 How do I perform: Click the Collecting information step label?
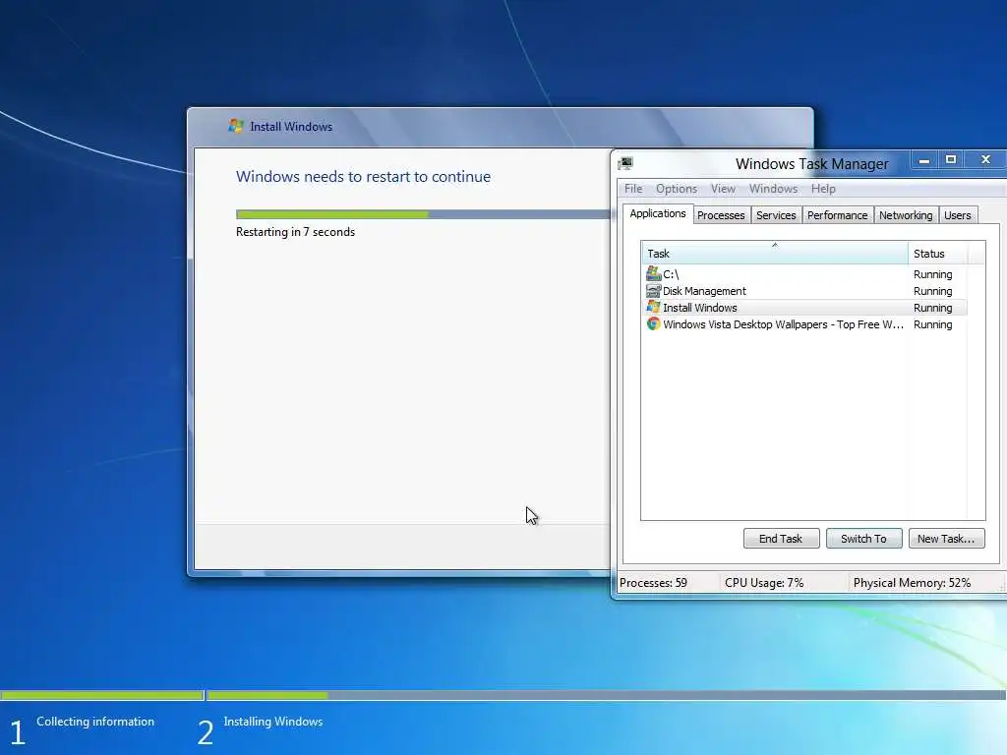pyautogui.click(x=95, y=722)
